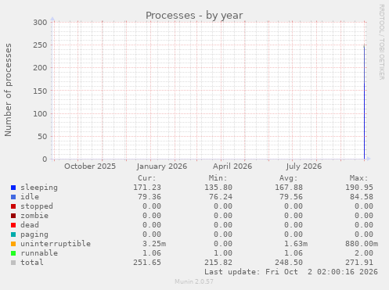Click sleeping average value 167.88
Viewport: 389px width, 290px height.
pos(289,188)
